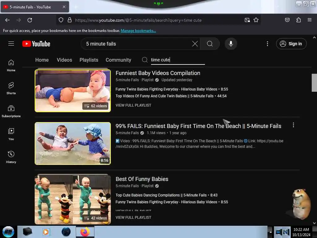Click the Sign in button
Screen dimensions: 317x238
pos(291,44)
